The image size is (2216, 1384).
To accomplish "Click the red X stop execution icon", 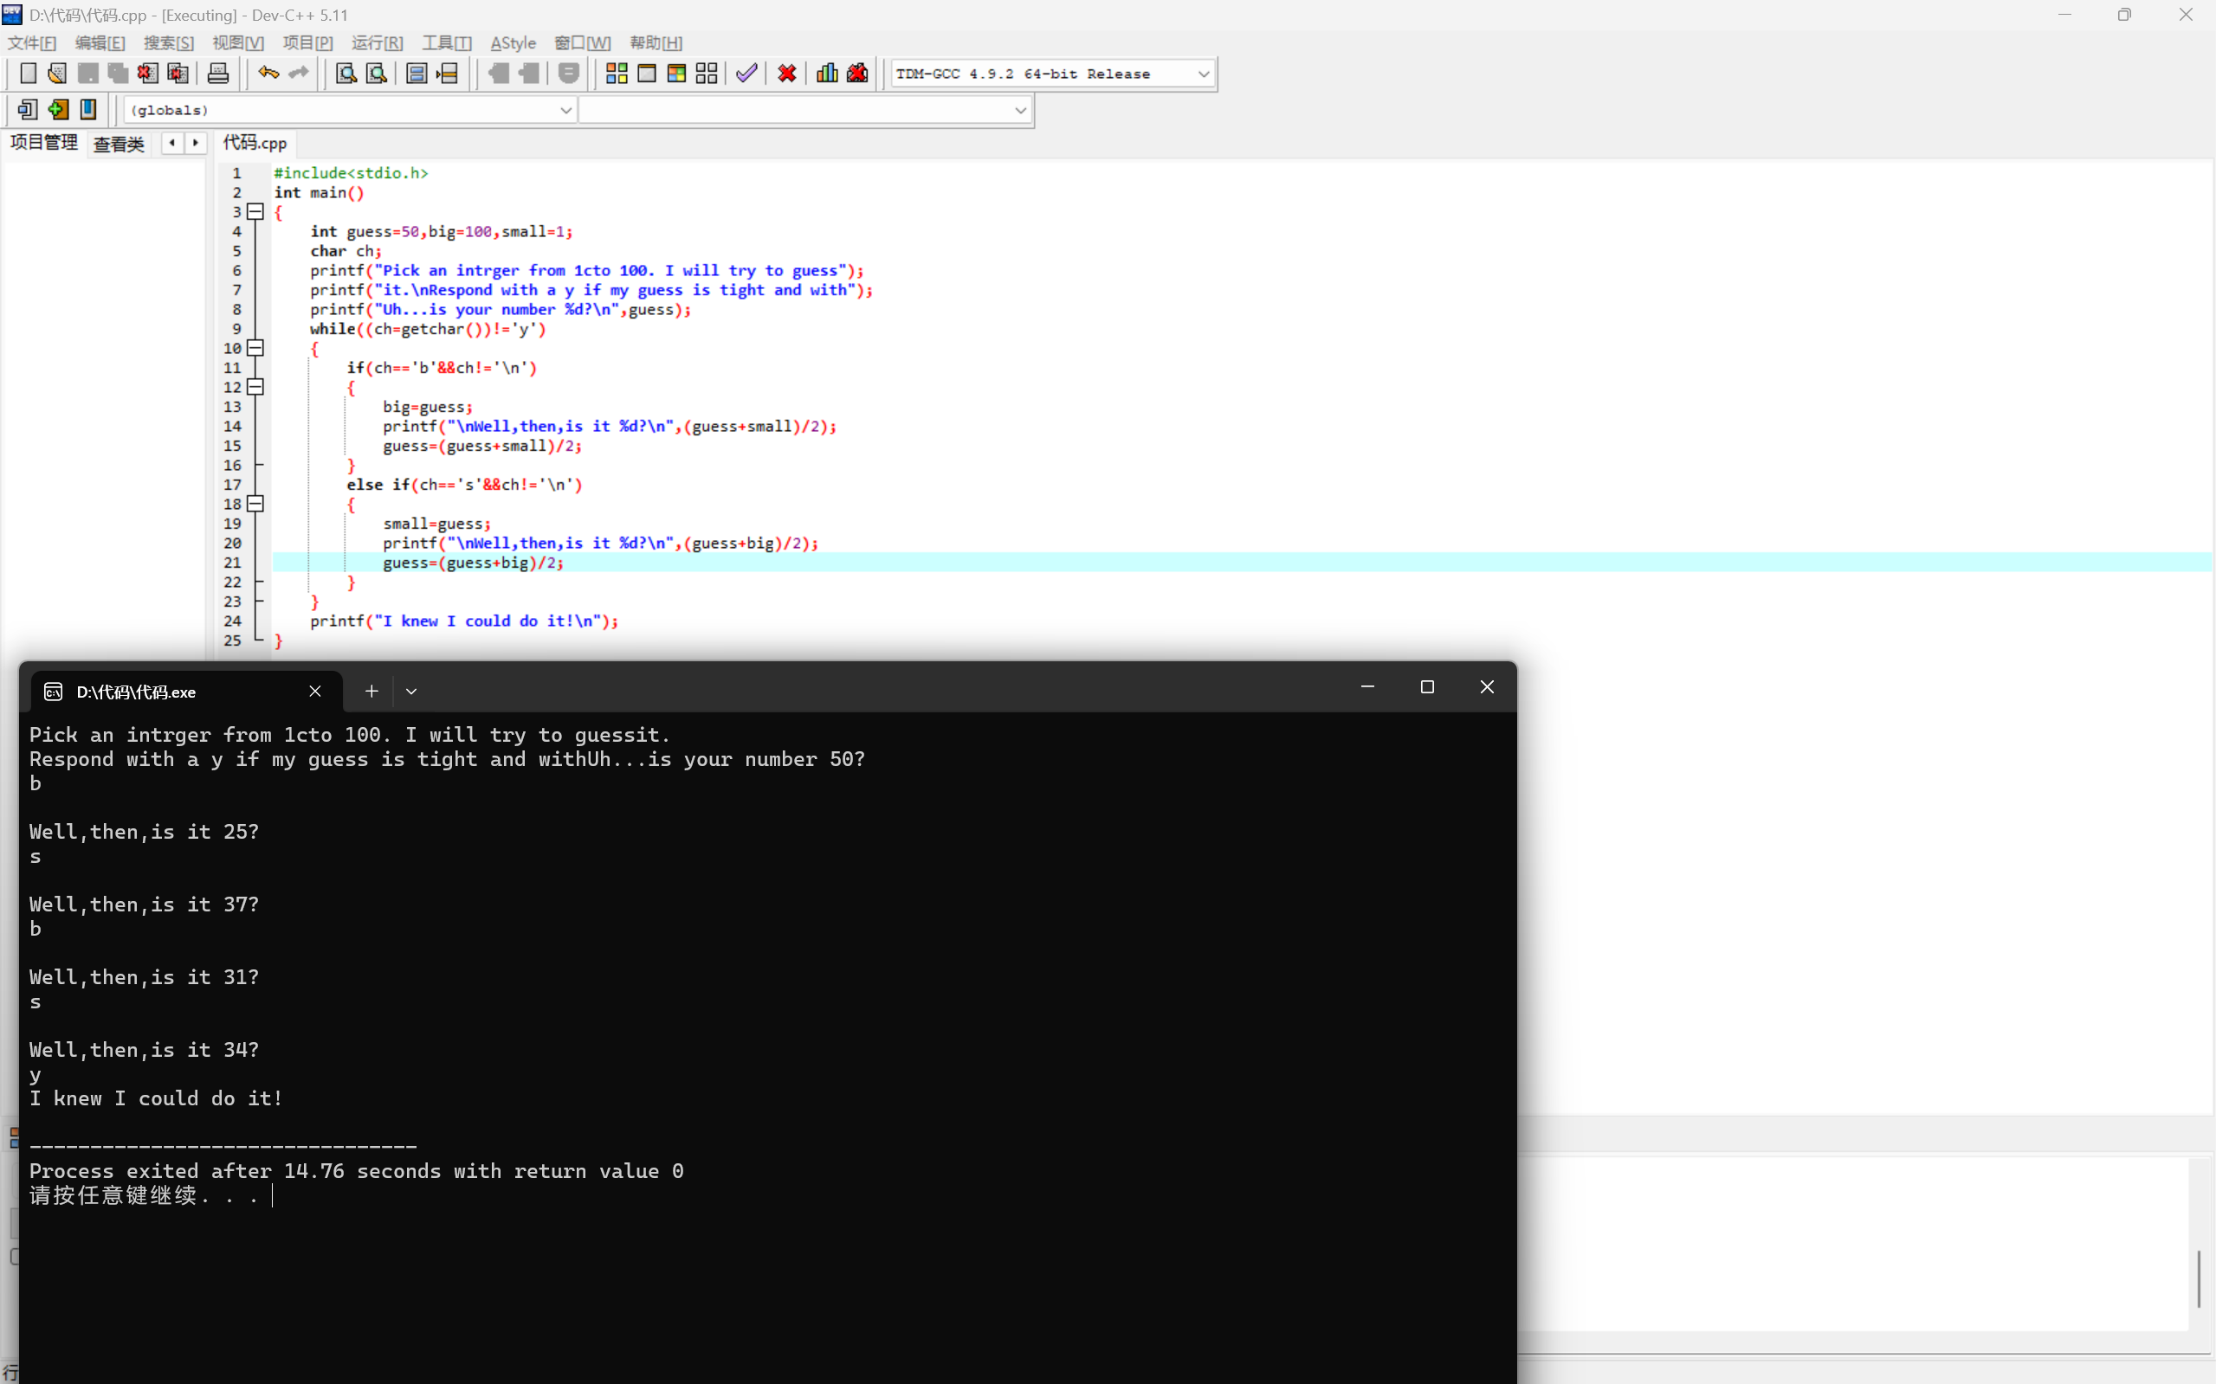I will point(786,74).
